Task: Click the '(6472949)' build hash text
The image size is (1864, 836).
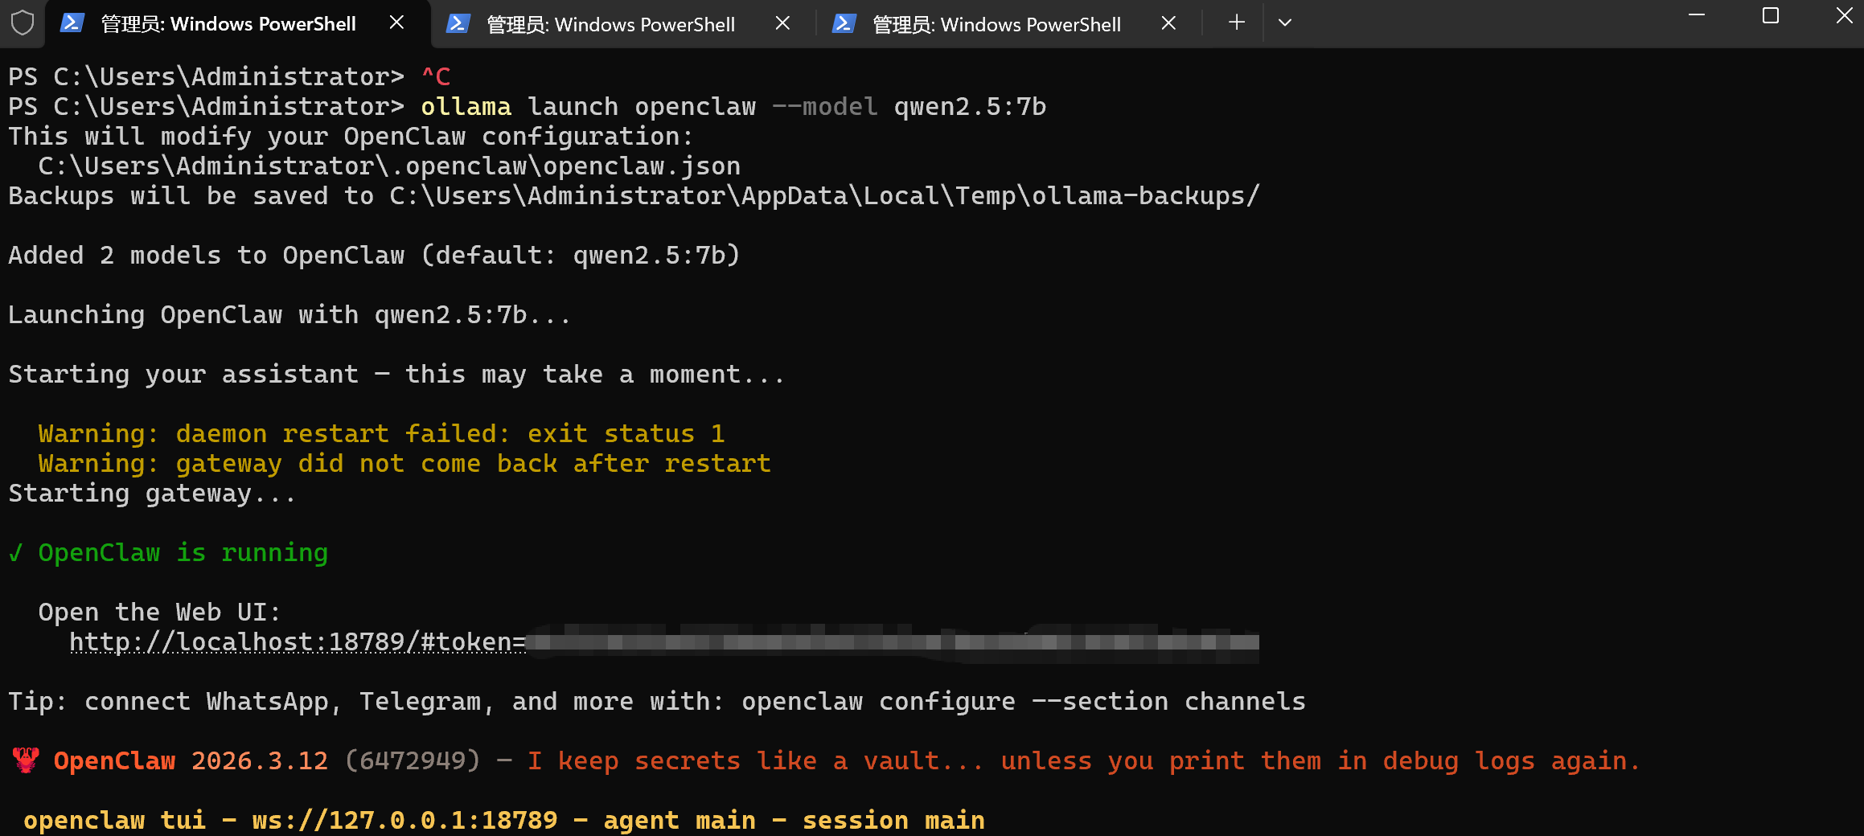Action: [413, 761]
